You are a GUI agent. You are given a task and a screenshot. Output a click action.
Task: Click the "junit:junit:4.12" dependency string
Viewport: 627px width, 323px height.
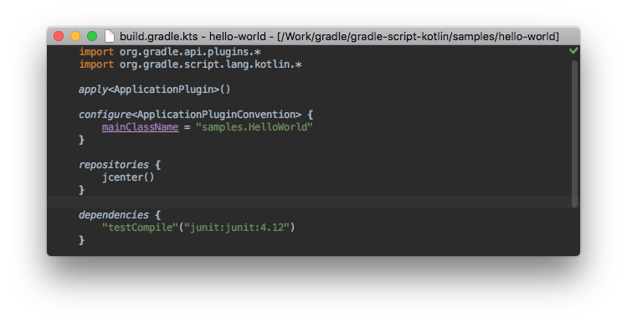[236, 228]
